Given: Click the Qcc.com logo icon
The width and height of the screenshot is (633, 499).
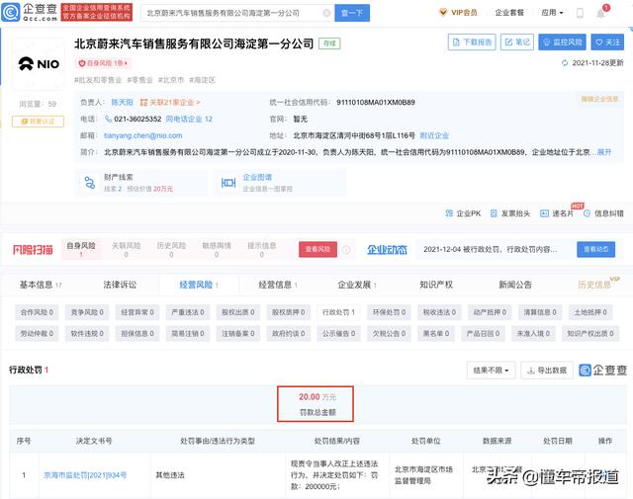Looking at the screenshot, I should [11, 12].
